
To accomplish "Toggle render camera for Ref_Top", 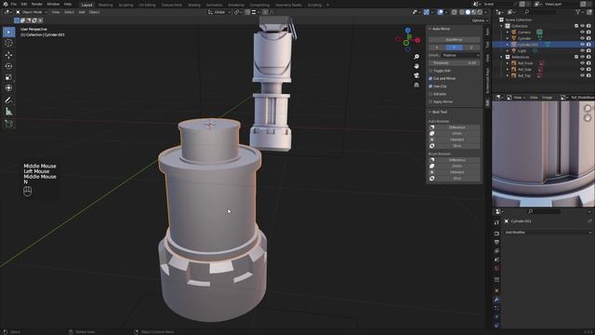I will (588, 75).
